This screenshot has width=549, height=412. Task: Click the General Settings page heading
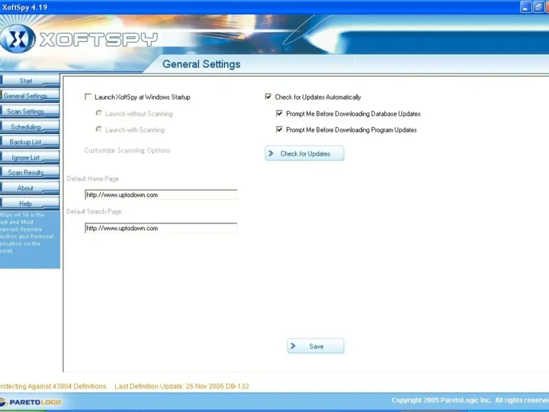point(201,64)
